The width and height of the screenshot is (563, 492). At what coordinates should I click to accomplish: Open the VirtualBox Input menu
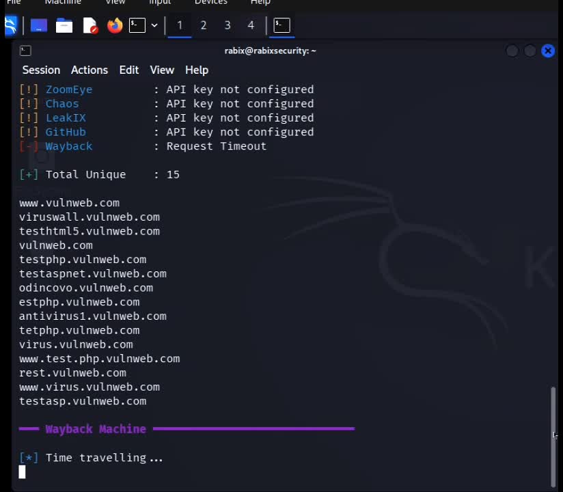160,2
